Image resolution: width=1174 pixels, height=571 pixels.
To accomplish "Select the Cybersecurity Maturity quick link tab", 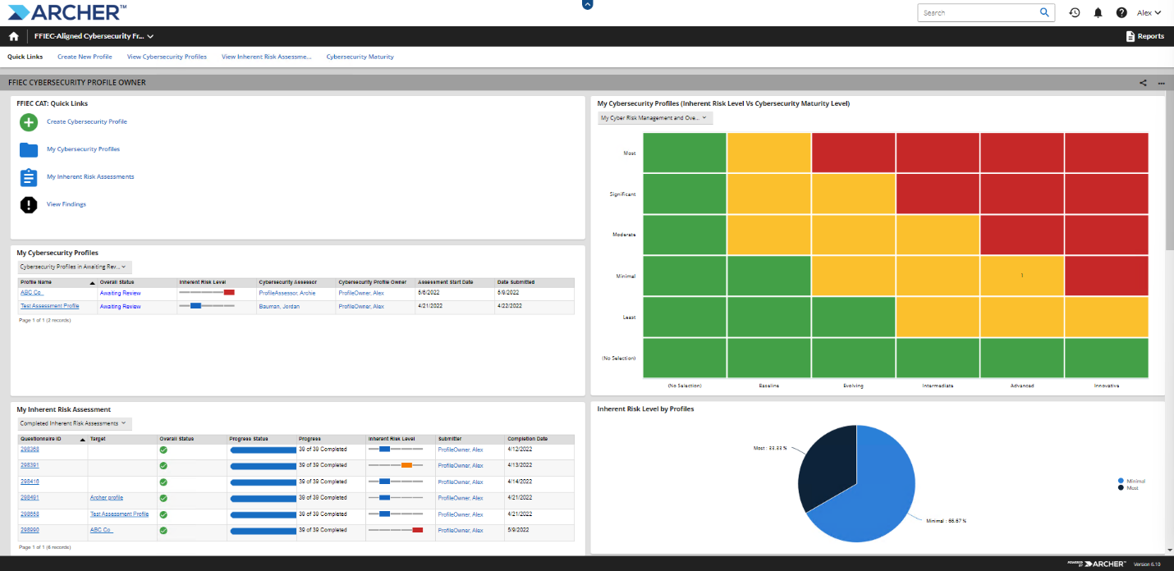I will 360,57.
